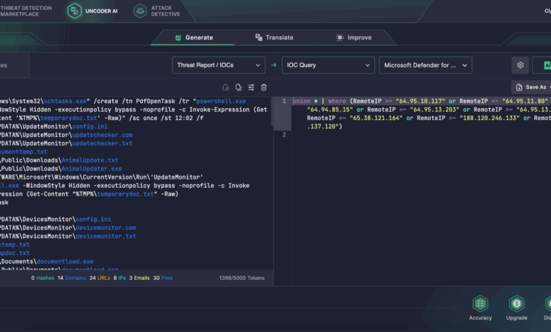Click the 1388/5000 Tokens indicator
This screenshot has height=332, width=551.
click(x=242, y=278)
